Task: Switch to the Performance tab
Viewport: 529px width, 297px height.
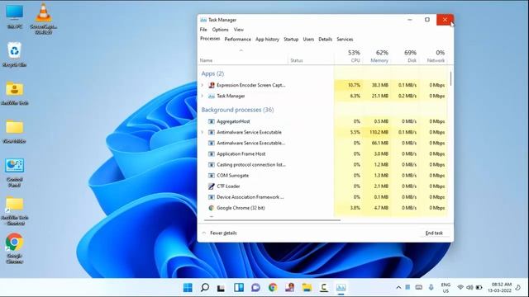Action: coord(238,40)
